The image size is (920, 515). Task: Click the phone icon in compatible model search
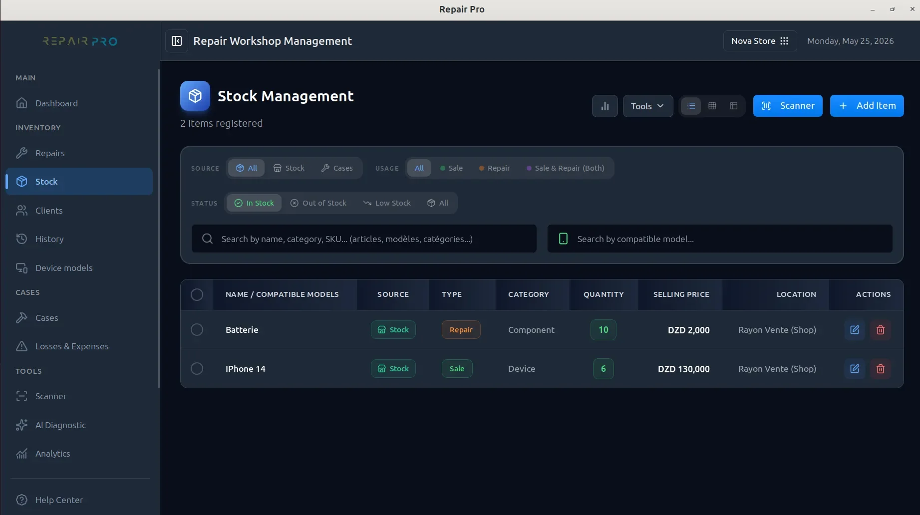pyautogui.click(x=563, y=239)
